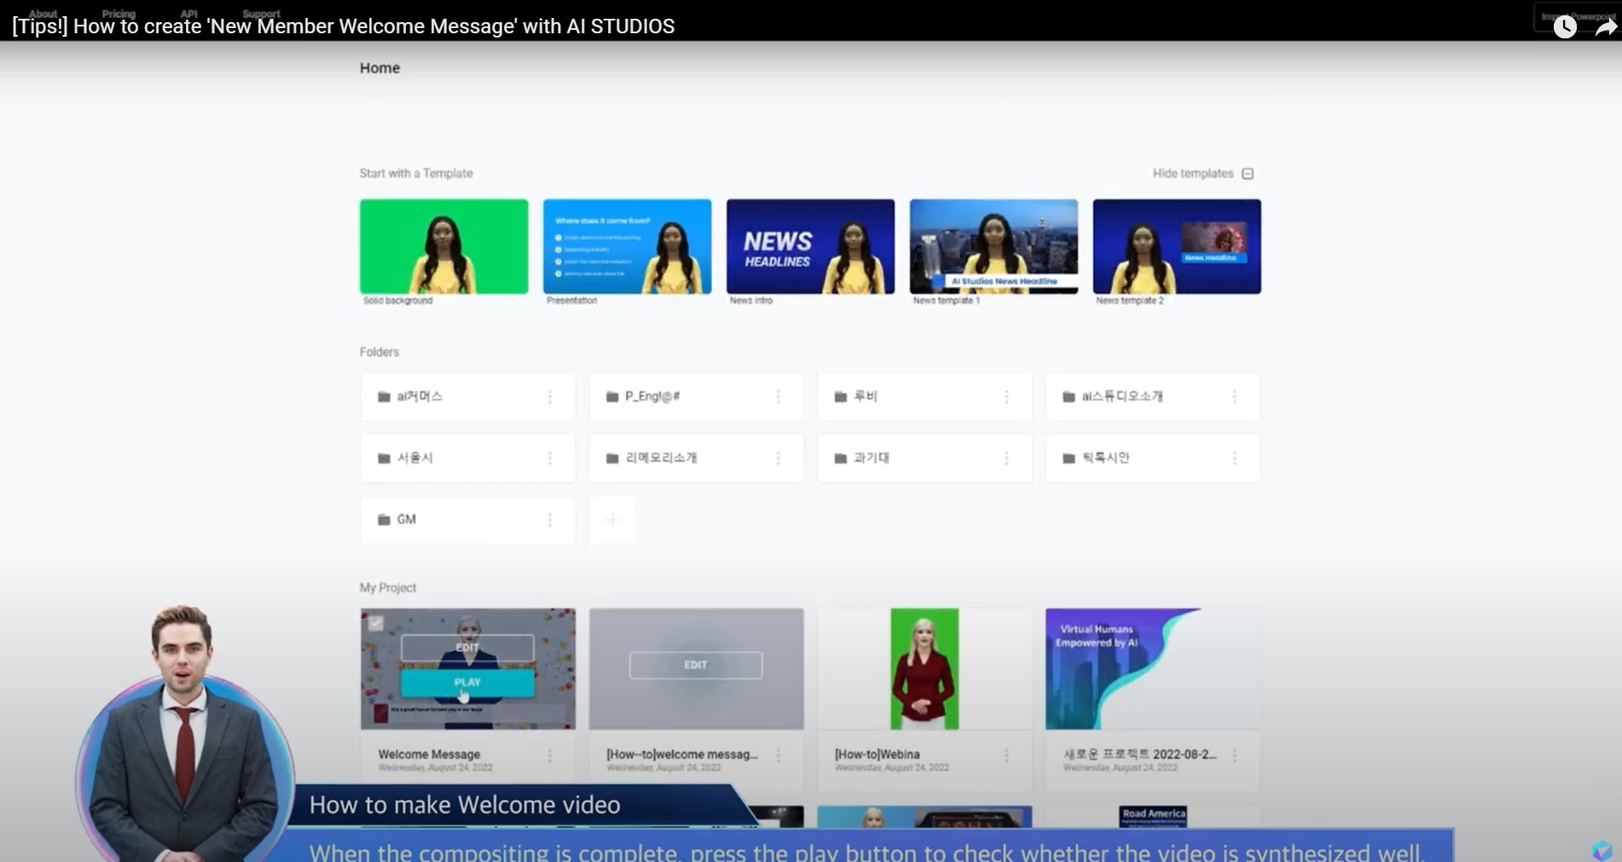The height and width of the screenshot is (862, 1622).
Task: Open options for [How--to]welcome message project
Action: click(778, 755)
